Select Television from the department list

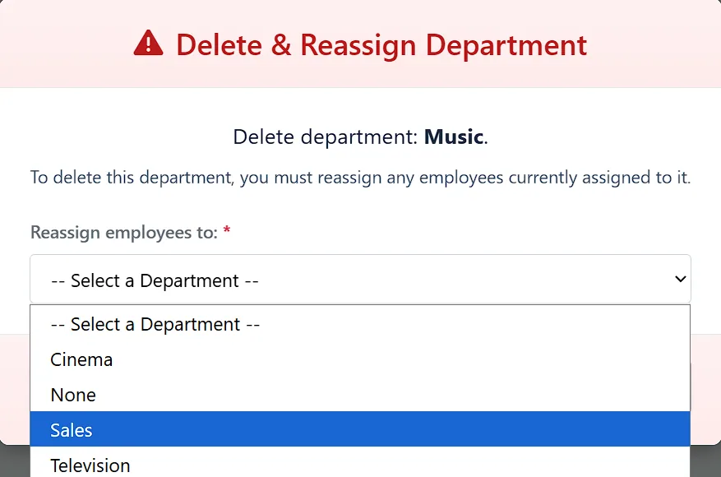tap(90, 465)
